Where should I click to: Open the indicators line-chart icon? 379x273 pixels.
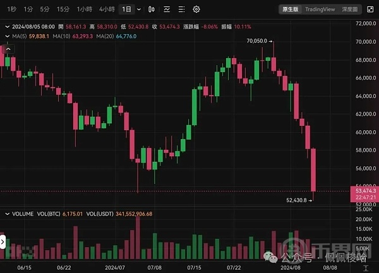pos(167,9)
